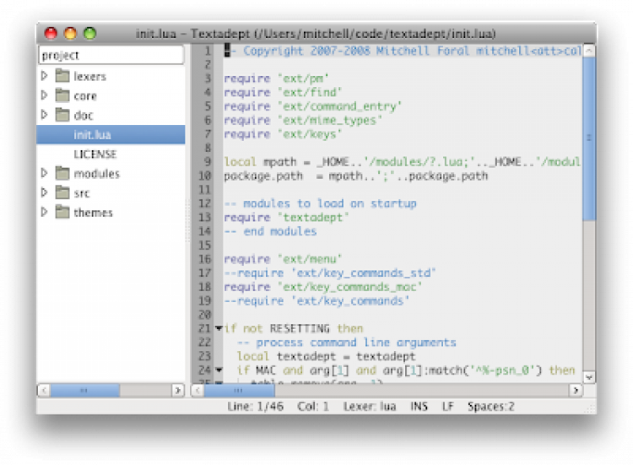The height and width of the screenshot is (465, 633).
Task: Expand the themes folder disclosure triangle
Action: tap(45, 212)
